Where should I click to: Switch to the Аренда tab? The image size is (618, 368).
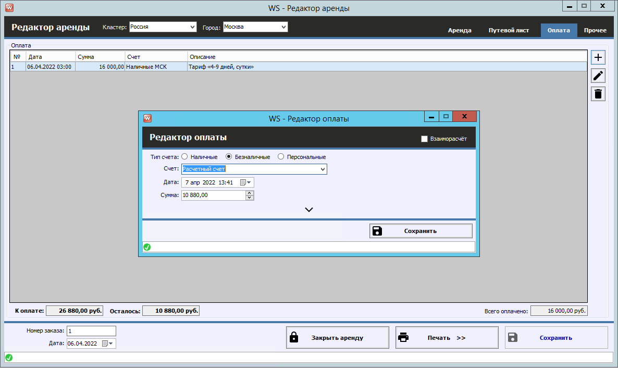click(460, 30)
